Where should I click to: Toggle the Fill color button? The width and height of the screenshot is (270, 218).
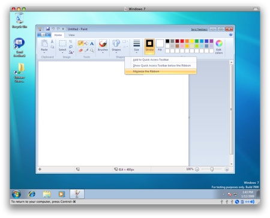click(x=160, y=45)
